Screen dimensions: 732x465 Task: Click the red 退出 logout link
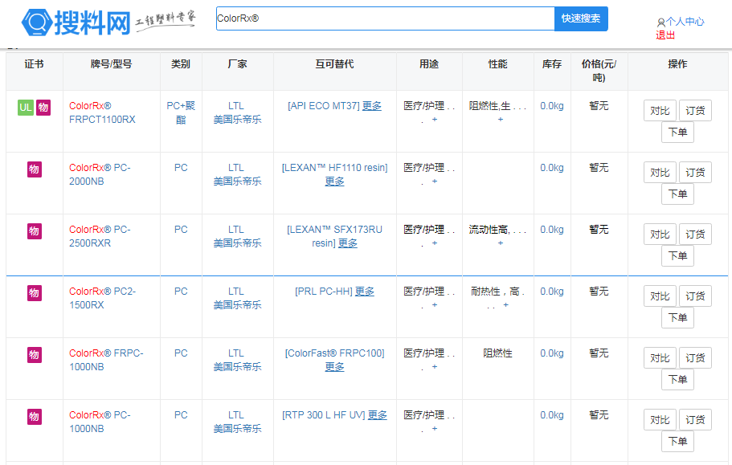point(665,35)
